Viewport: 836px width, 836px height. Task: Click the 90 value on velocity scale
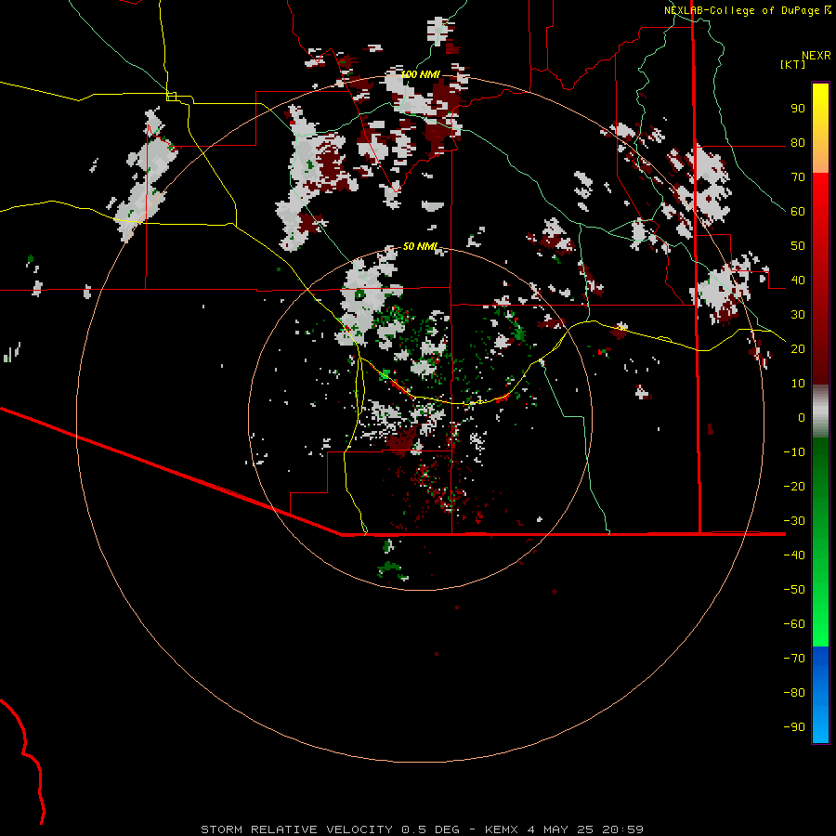pyautogui.click(x=798, y=109)
